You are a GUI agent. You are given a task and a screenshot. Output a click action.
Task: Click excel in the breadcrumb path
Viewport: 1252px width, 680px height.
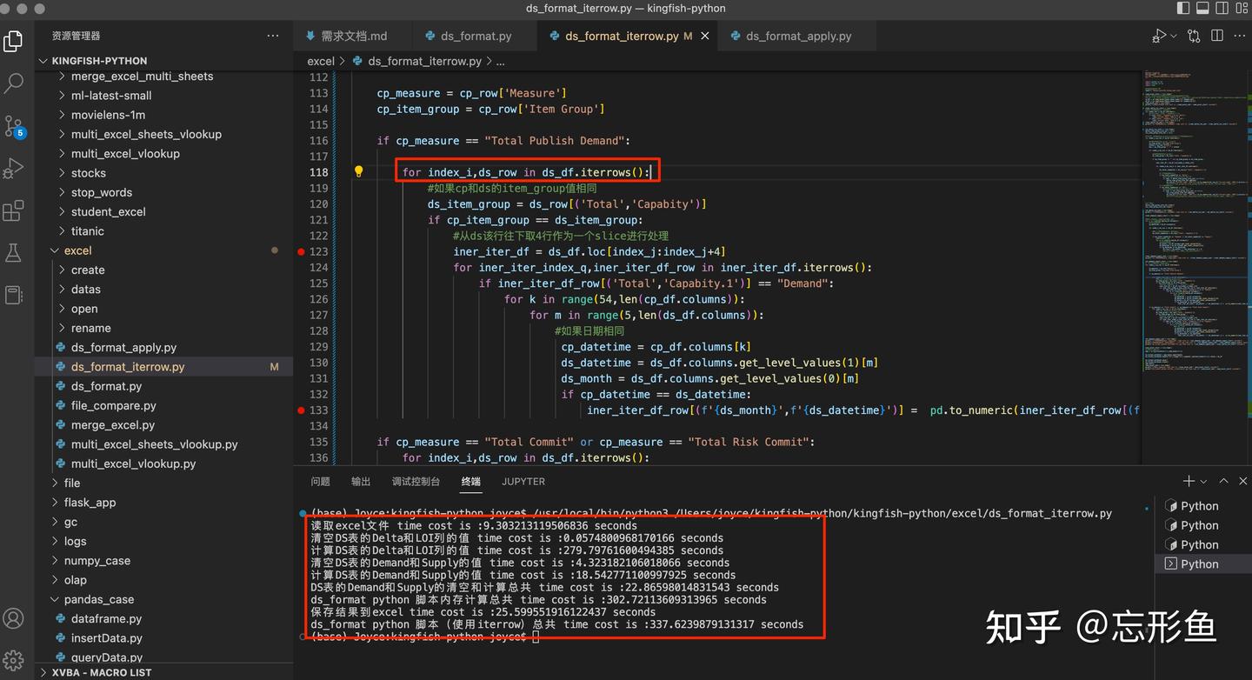(x=320, y=61)
